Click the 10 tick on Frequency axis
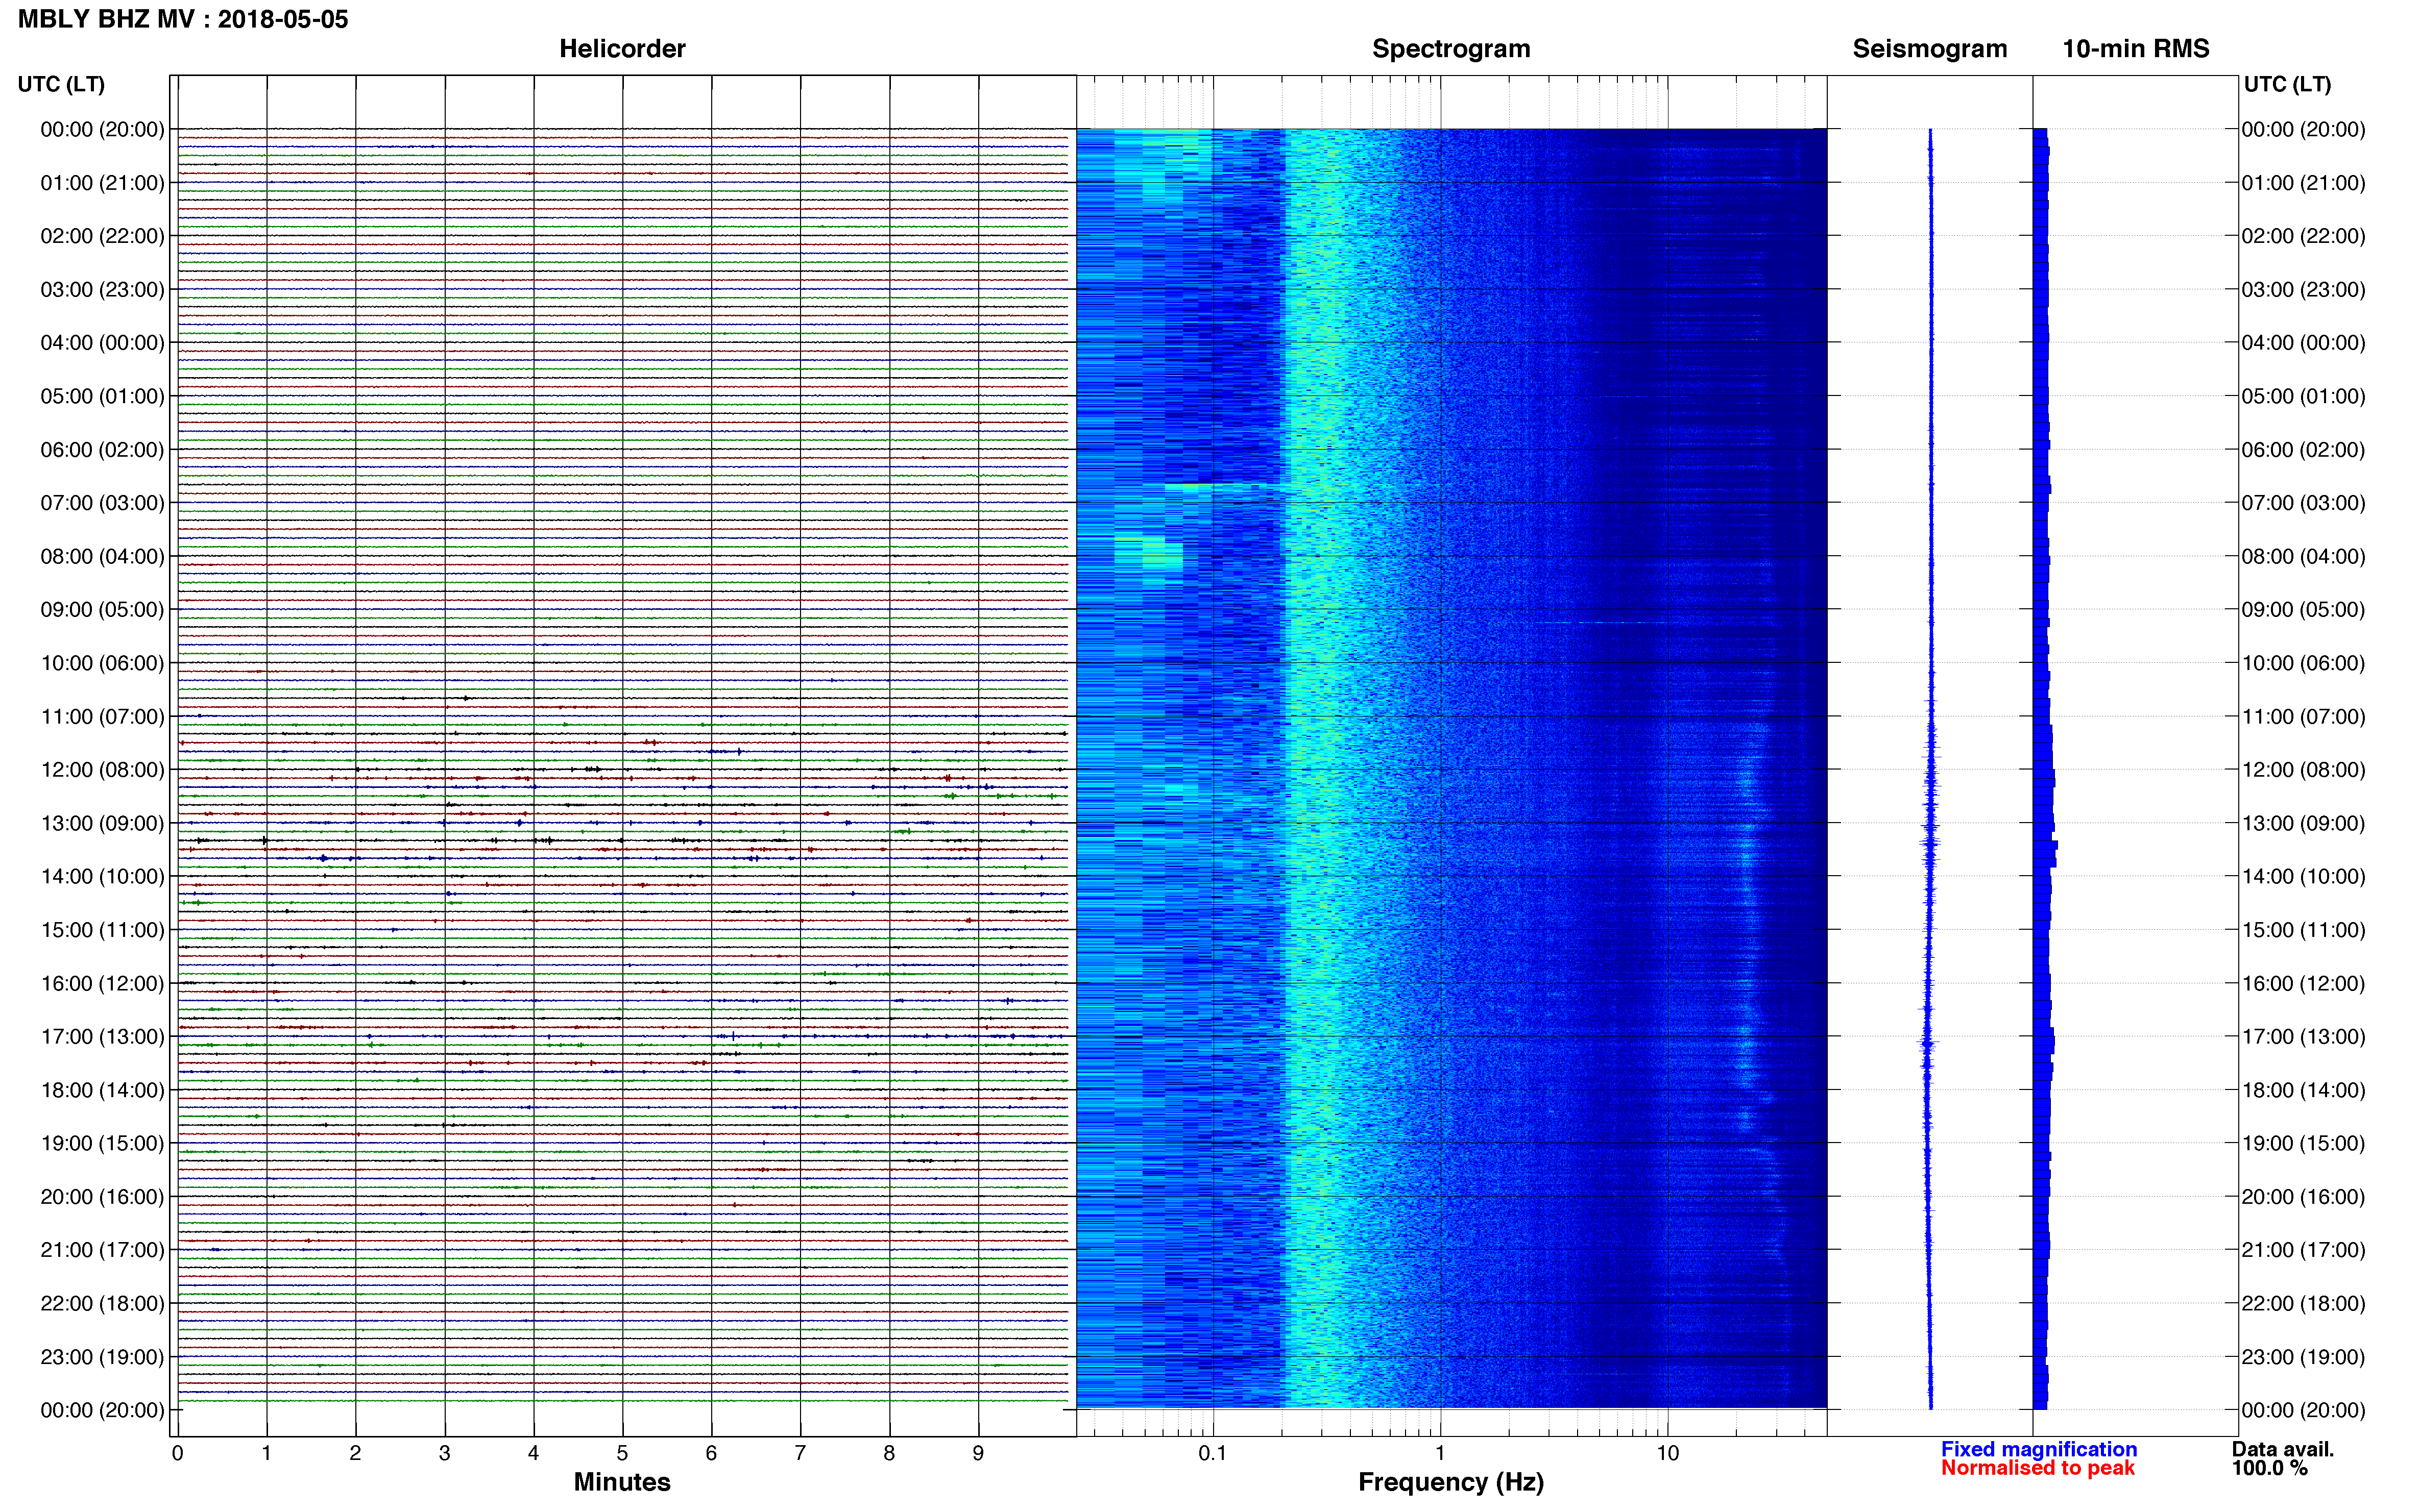 (1667, 1453)
